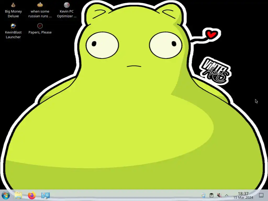This screenshot has width=268, height=201.
Task: Open the system settings taskbar icon
Action: [x=46, y=195]
